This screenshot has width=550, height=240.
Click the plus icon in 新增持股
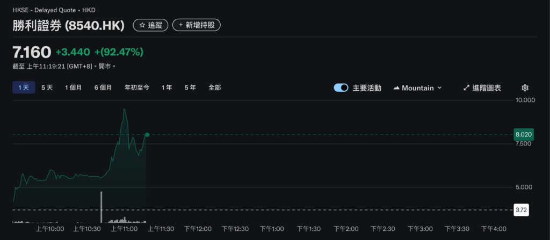(181, 25)
